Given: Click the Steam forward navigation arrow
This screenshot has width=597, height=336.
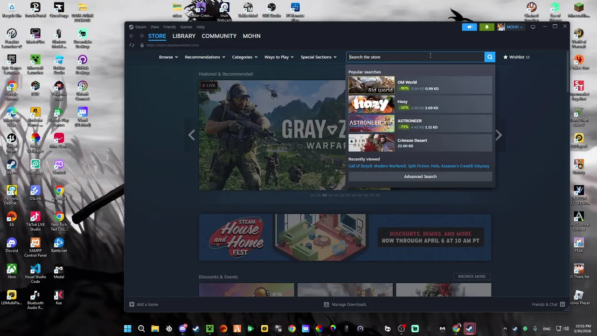Looking at the screenshot, I should point(141,36).
